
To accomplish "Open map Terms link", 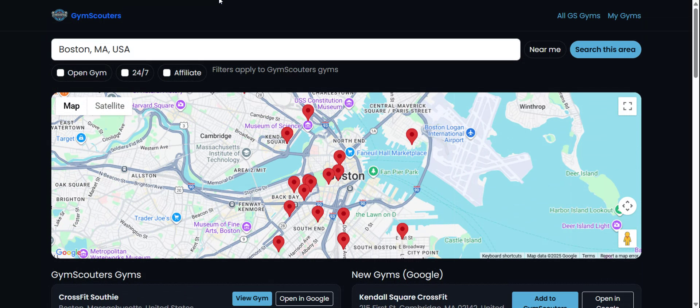I will [588, 256].
